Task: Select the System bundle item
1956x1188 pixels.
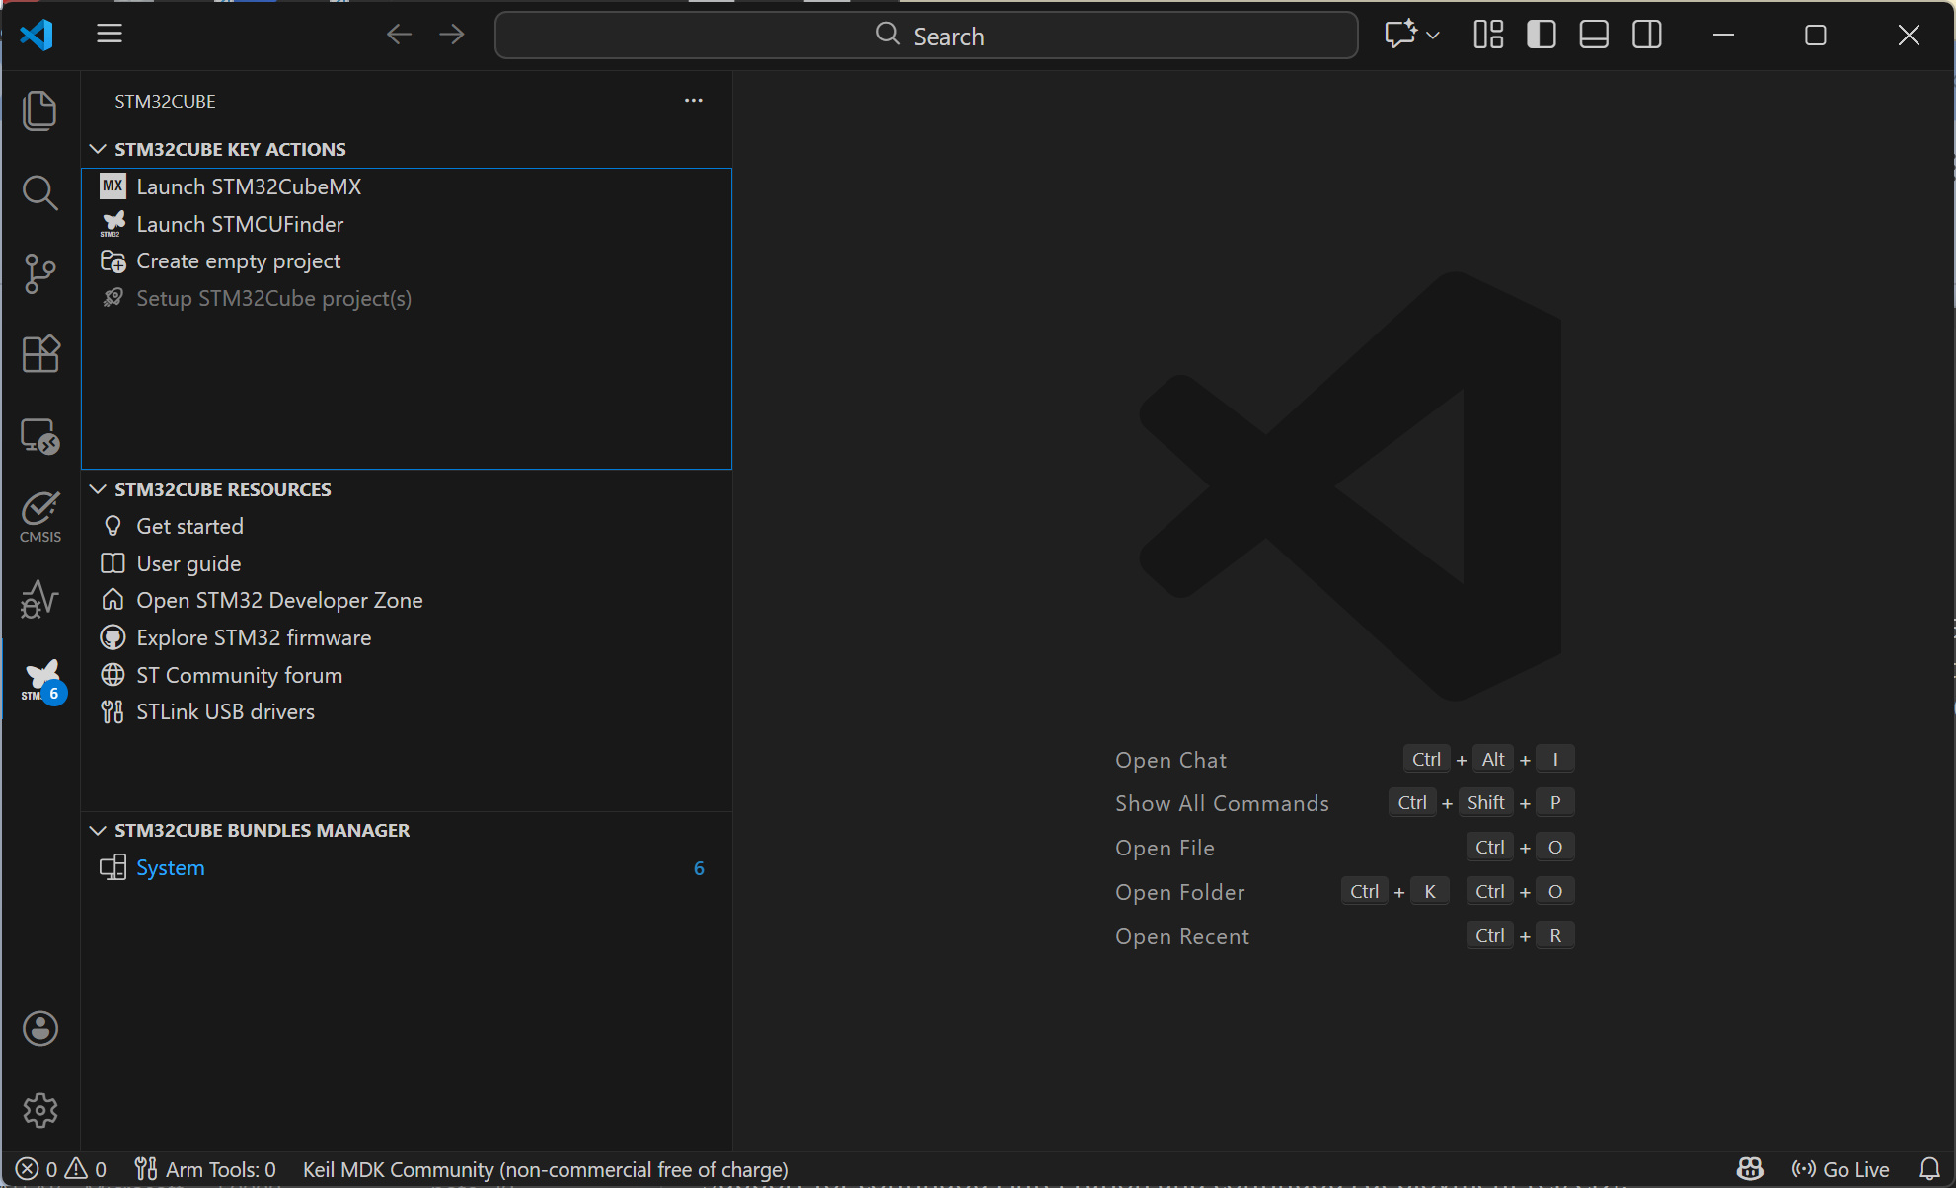Action: pyautogui.click(x=171, y=868)
